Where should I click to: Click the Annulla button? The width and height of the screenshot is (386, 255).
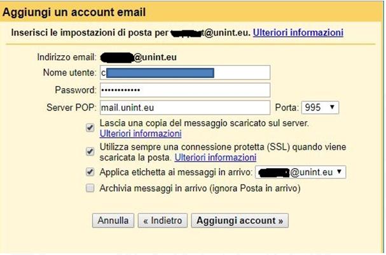coord(113,220)
